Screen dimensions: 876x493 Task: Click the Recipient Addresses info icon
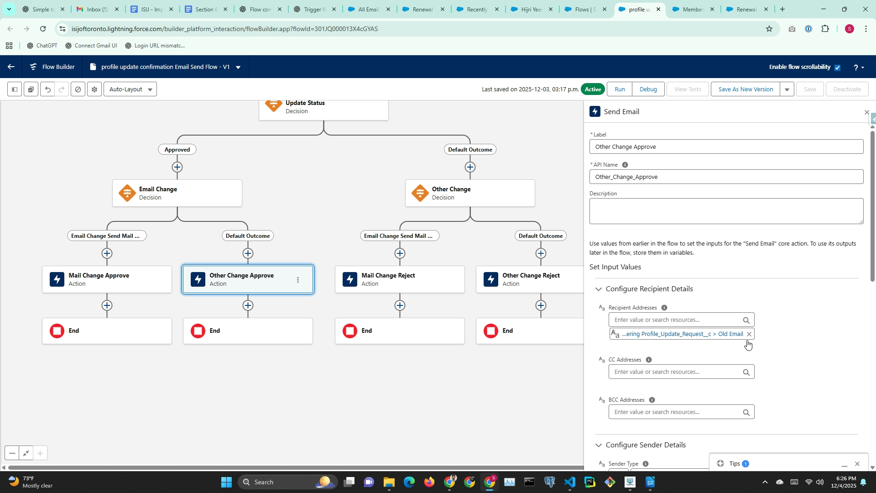(x=664, y=308)
